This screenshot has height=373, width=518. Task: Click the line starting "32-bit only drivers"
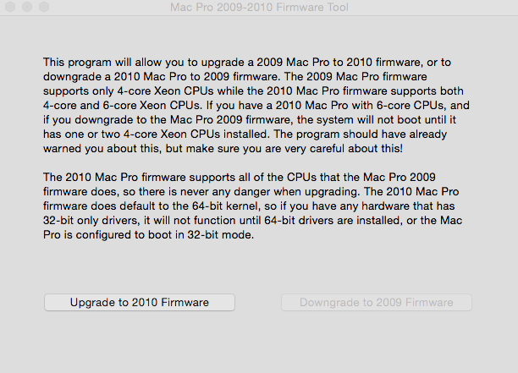(x=253, y=220)
